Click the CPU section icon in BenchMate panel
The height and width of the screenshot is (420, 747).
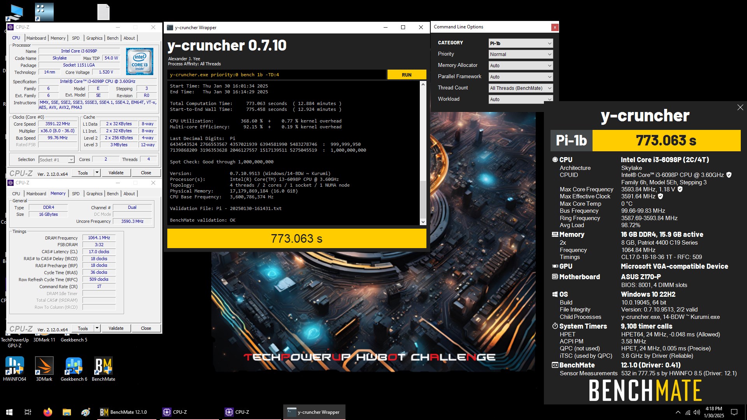click(x=555, y=160)
